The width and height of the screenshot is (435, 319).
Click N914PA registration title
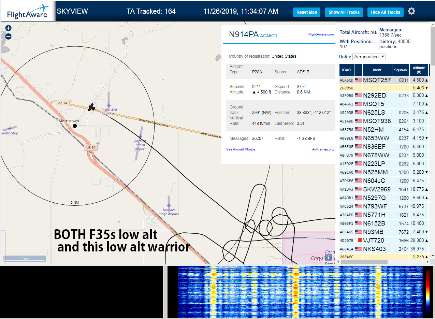coord(244,34)
